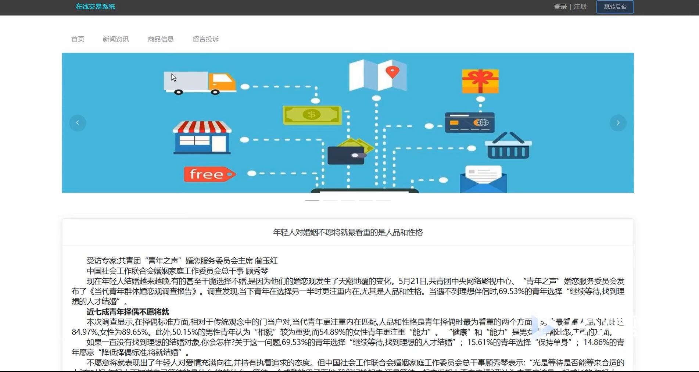The image size is (699, 372).
Task: Go back a slide with the left chevron
Action: [x=78, y=123]
